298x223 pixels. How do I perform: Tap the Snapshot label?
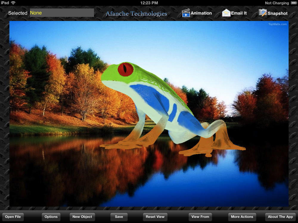277,13
